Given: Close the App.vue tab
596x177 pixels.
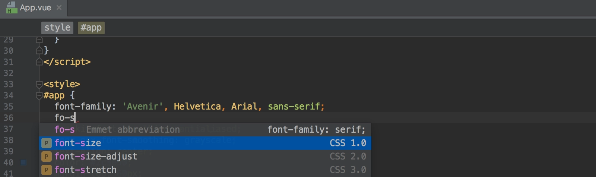Looking at the screenshot, I should pos(59,7).
